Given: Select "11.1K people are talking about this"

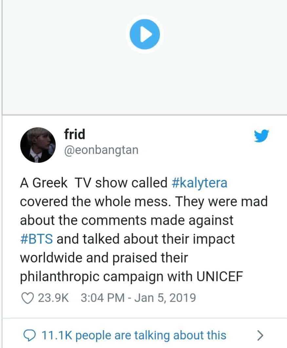Looking at the screenshot, I should click(134, 335).
